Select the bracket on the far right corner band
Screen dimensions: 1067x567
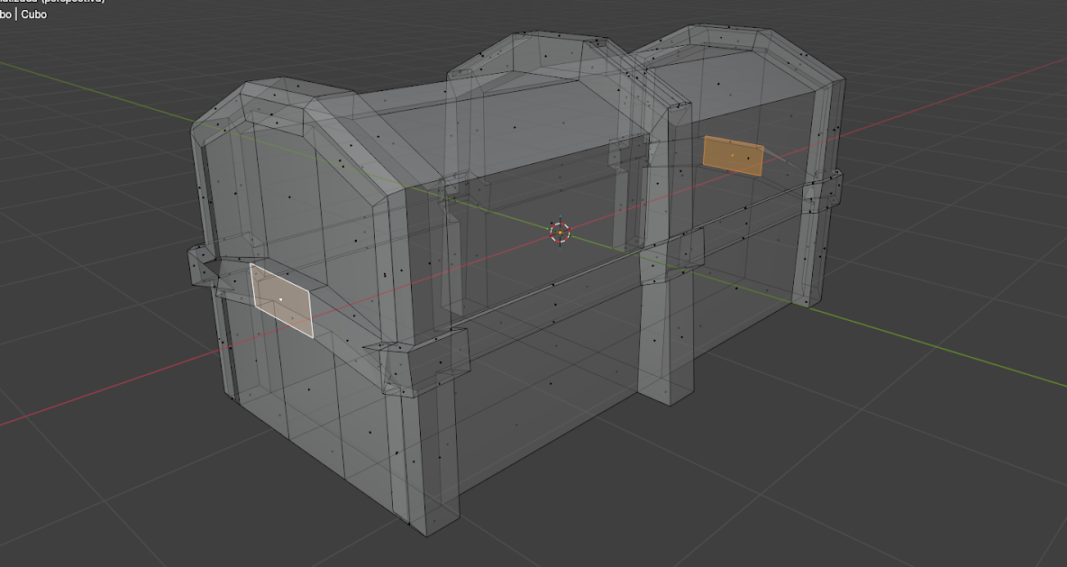pos(827,188)
